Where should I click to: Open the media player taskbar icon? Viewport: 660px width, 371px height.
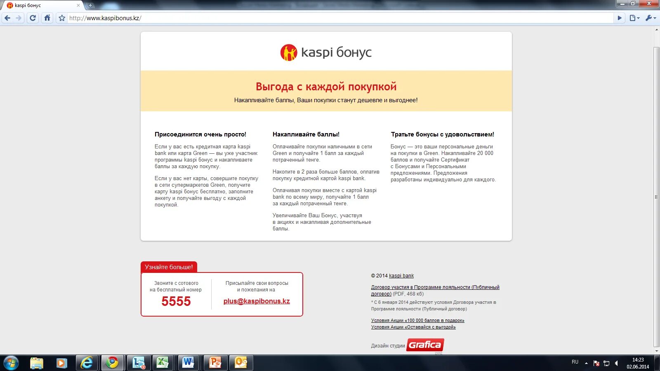(61, 363)
